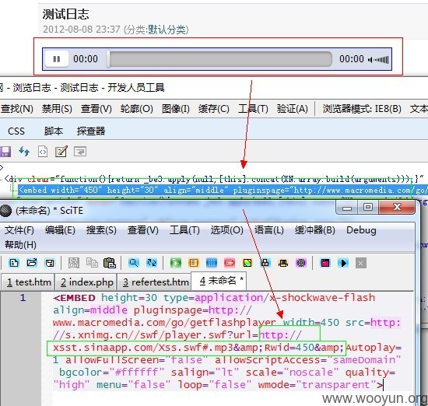Click the element source view icon

click(x=43, y=152)
